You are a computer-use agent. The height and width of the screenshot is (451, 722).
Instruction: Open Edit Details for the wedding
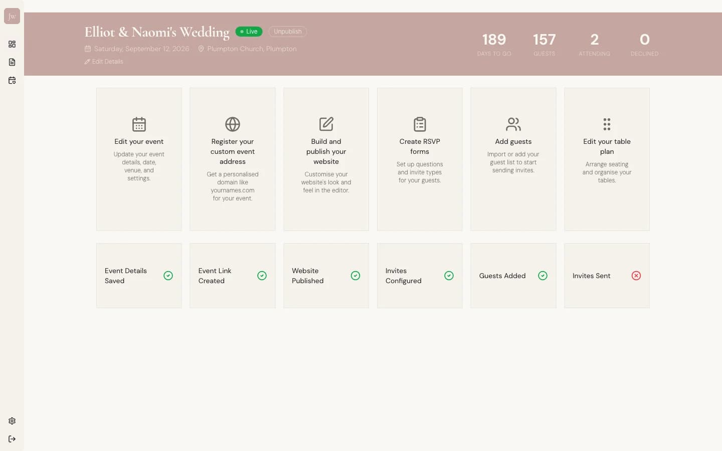[104, 61]
